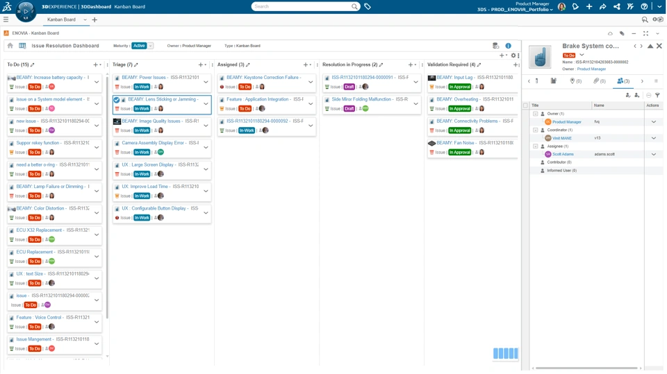Click the remove member minus circle icon
This screenshot has height=374, width=667.
tap(649, 95)
